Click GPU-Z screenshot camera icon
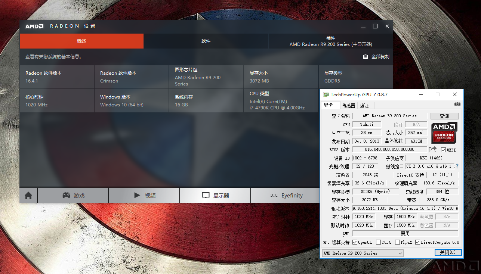 [x=457, y=104]
